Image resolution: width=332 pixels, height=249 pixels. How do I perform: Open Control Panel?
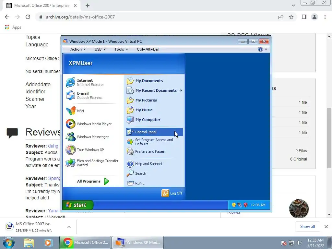pyautogui.click(x=154, y=132)
